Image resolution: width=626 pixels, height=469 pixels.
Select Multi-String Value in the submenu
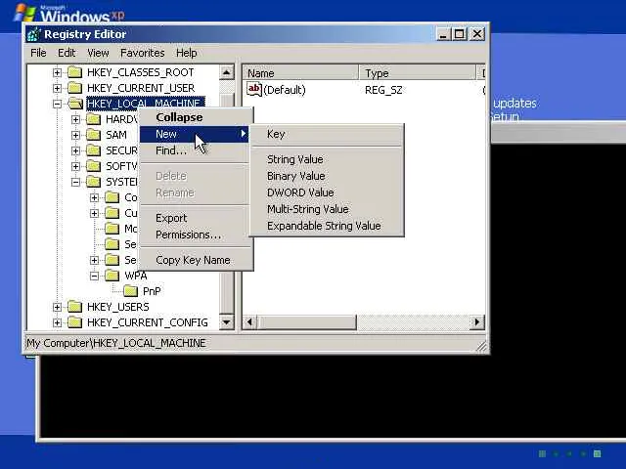[327, 209]
